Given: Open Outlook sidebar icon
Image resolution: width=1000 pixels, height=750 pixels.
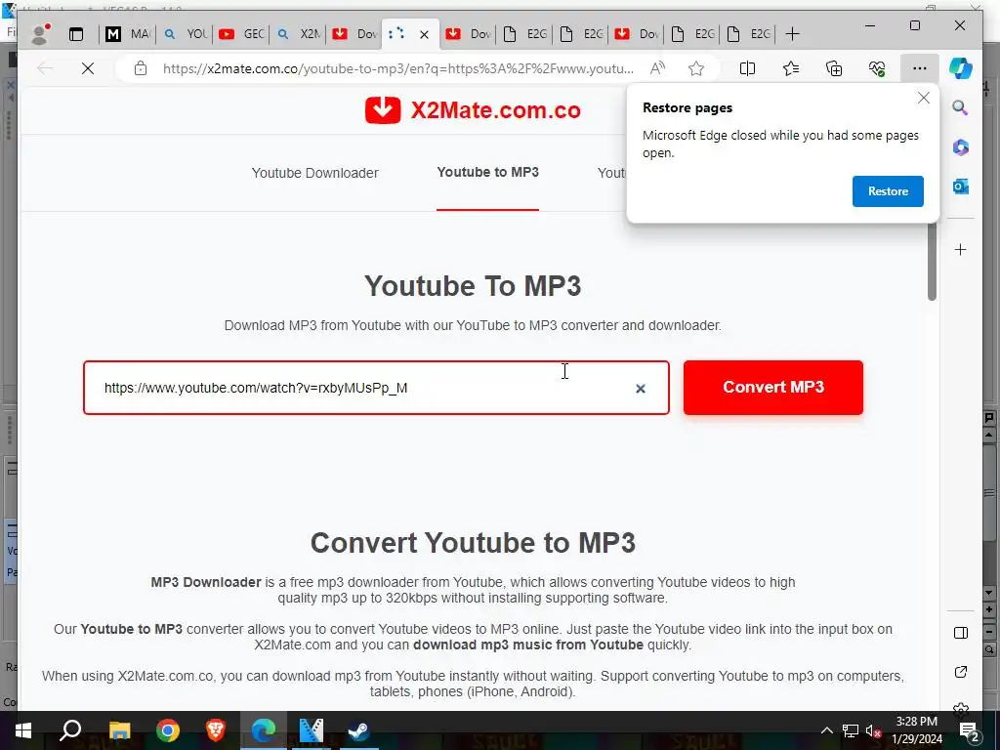Looking at the screenshot, I should click(x=961, y=187).
